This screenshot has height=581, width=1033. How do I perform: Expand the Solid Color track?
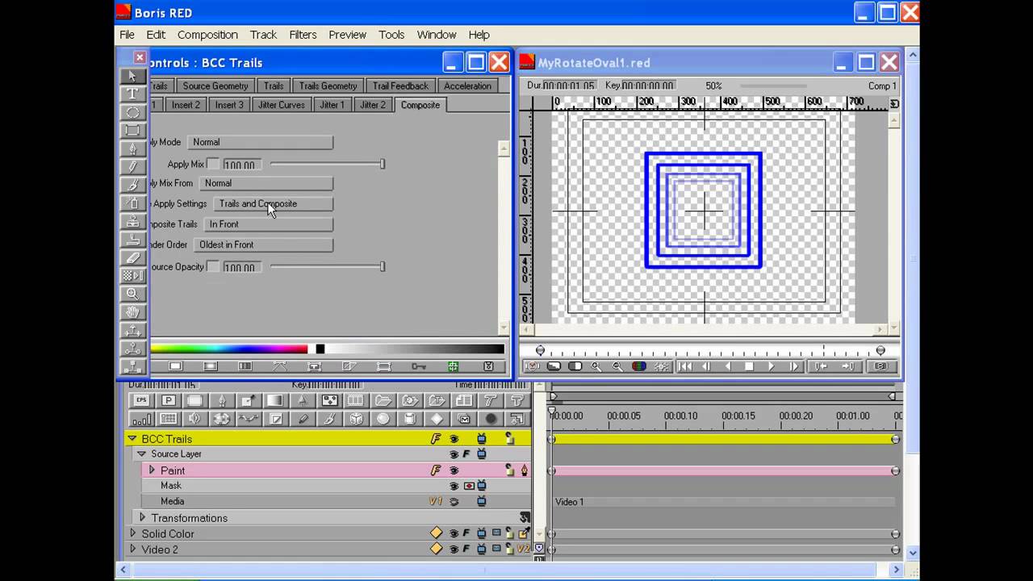[x=133, y=533]
